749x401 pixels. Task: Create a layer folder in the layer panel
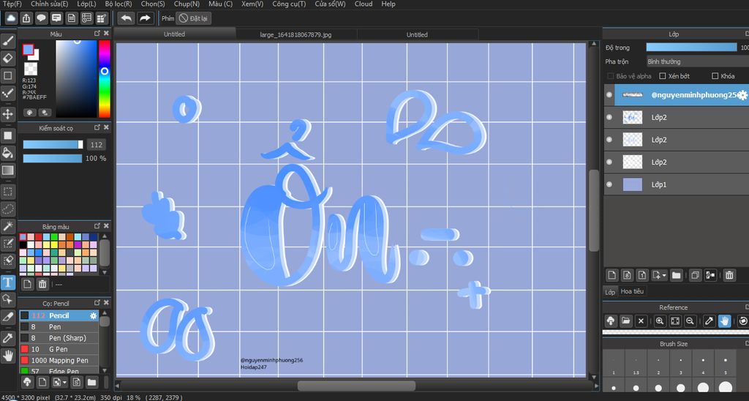(676, 275)
